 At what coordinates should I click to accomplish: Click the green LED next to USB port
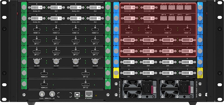(82, 95)
